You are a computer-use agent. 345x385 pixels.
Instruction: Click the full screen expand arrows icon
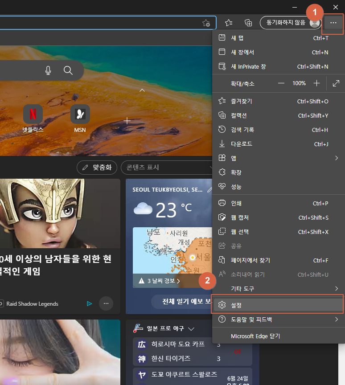[336, 83]
